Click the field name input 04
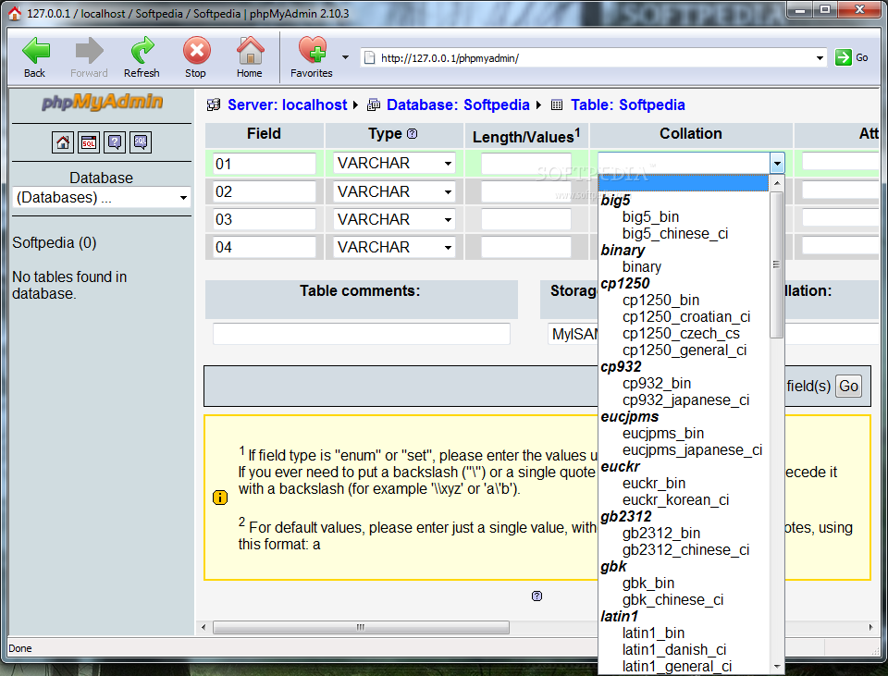Image resolution: width=888 pixels, height=676 pixels. pyautogui.click(x=265, y=247)
